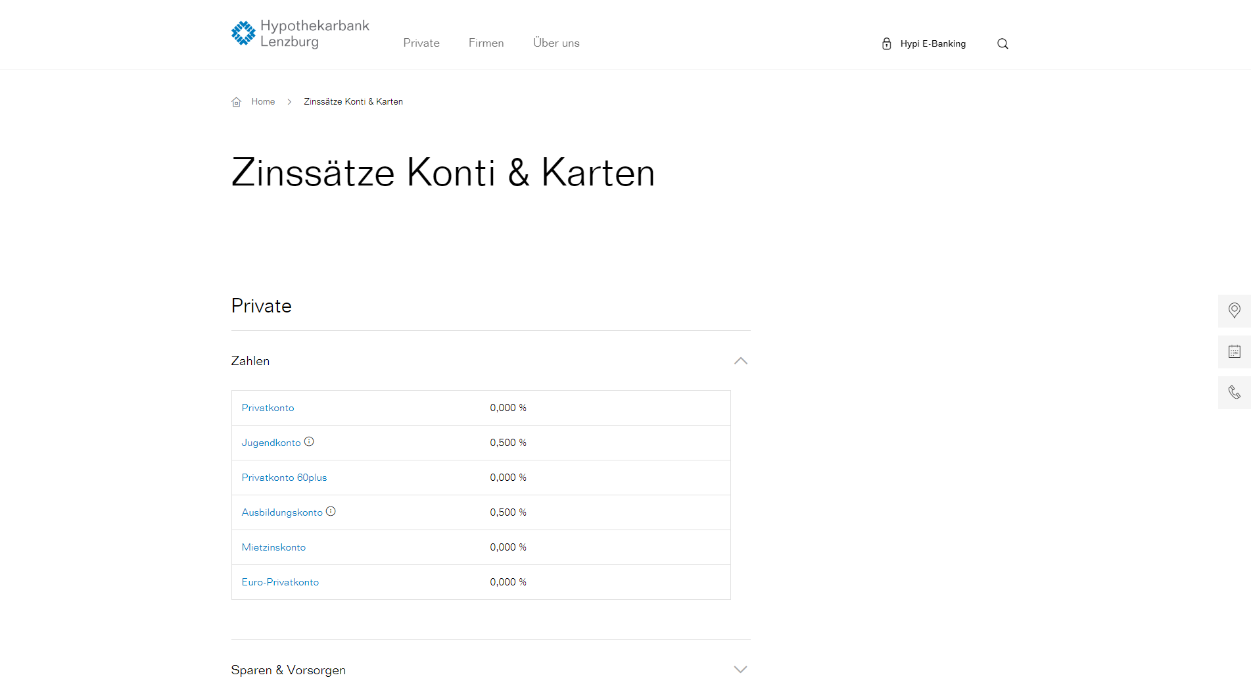Open the Privatkonto 60plus link
This screenshot has height=692, width=1251.
pos(284,478)
